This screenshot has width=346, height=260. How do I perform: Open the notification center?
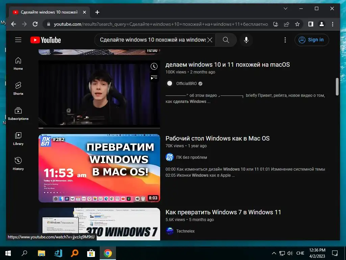335,253
